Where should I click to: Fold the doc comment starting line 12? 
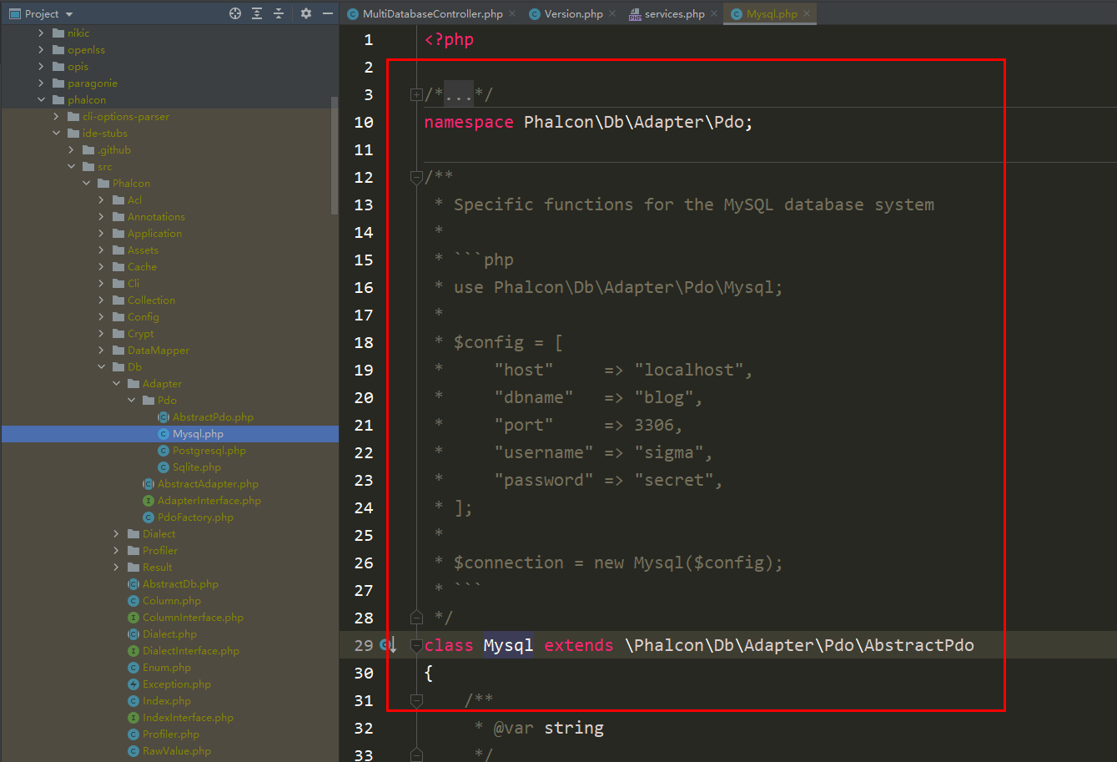(416, 177)
